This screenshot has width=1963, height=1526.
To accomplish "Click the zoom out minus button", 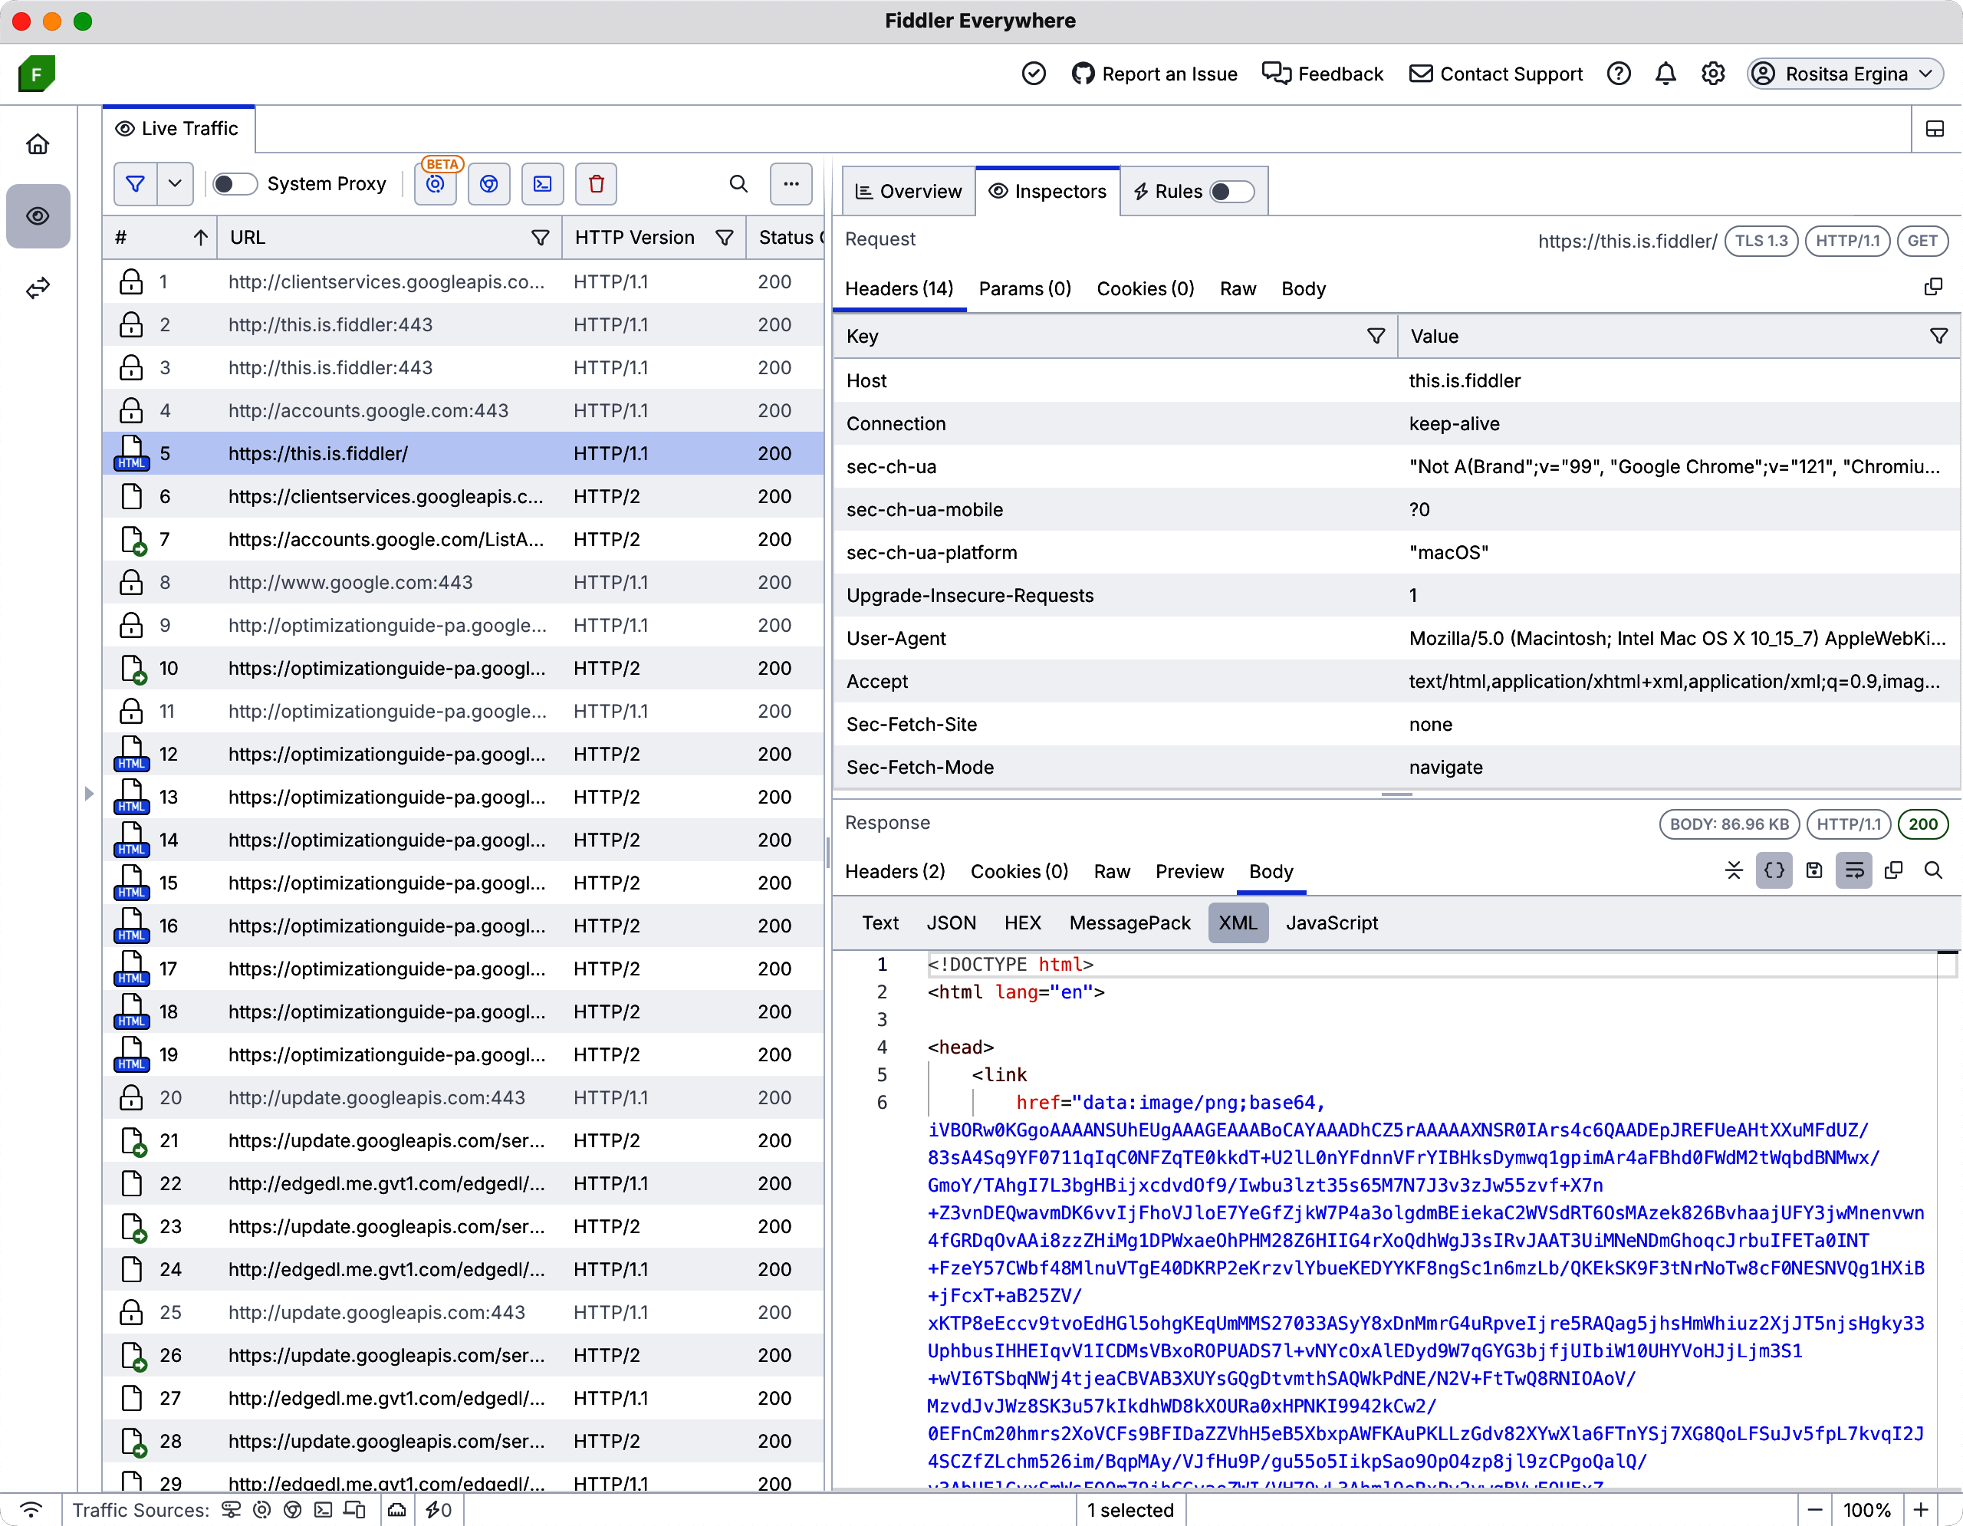I will coord(1815,1511).
